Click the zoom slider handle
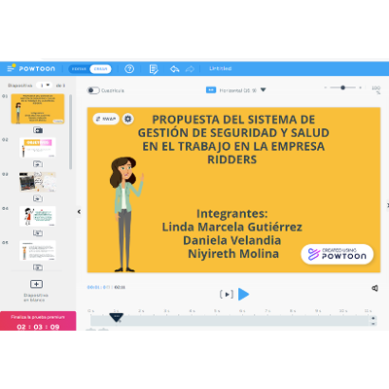 pos(342,88)
